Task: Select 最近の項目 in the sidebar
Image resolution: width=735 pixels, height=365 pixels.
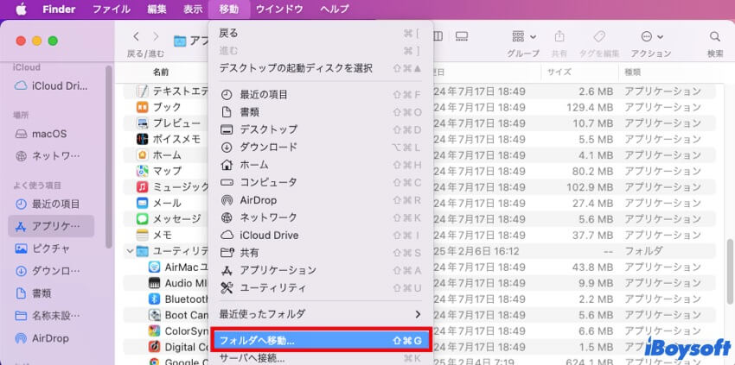Action: [x=55, y=204]
